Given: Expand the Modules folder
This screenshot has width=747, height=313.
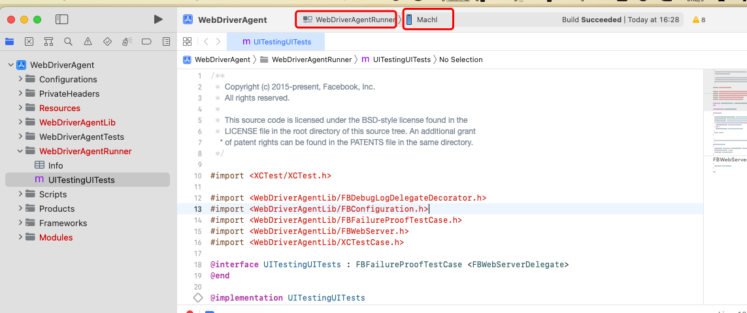Looking at the screenshot, I should 20,237.
